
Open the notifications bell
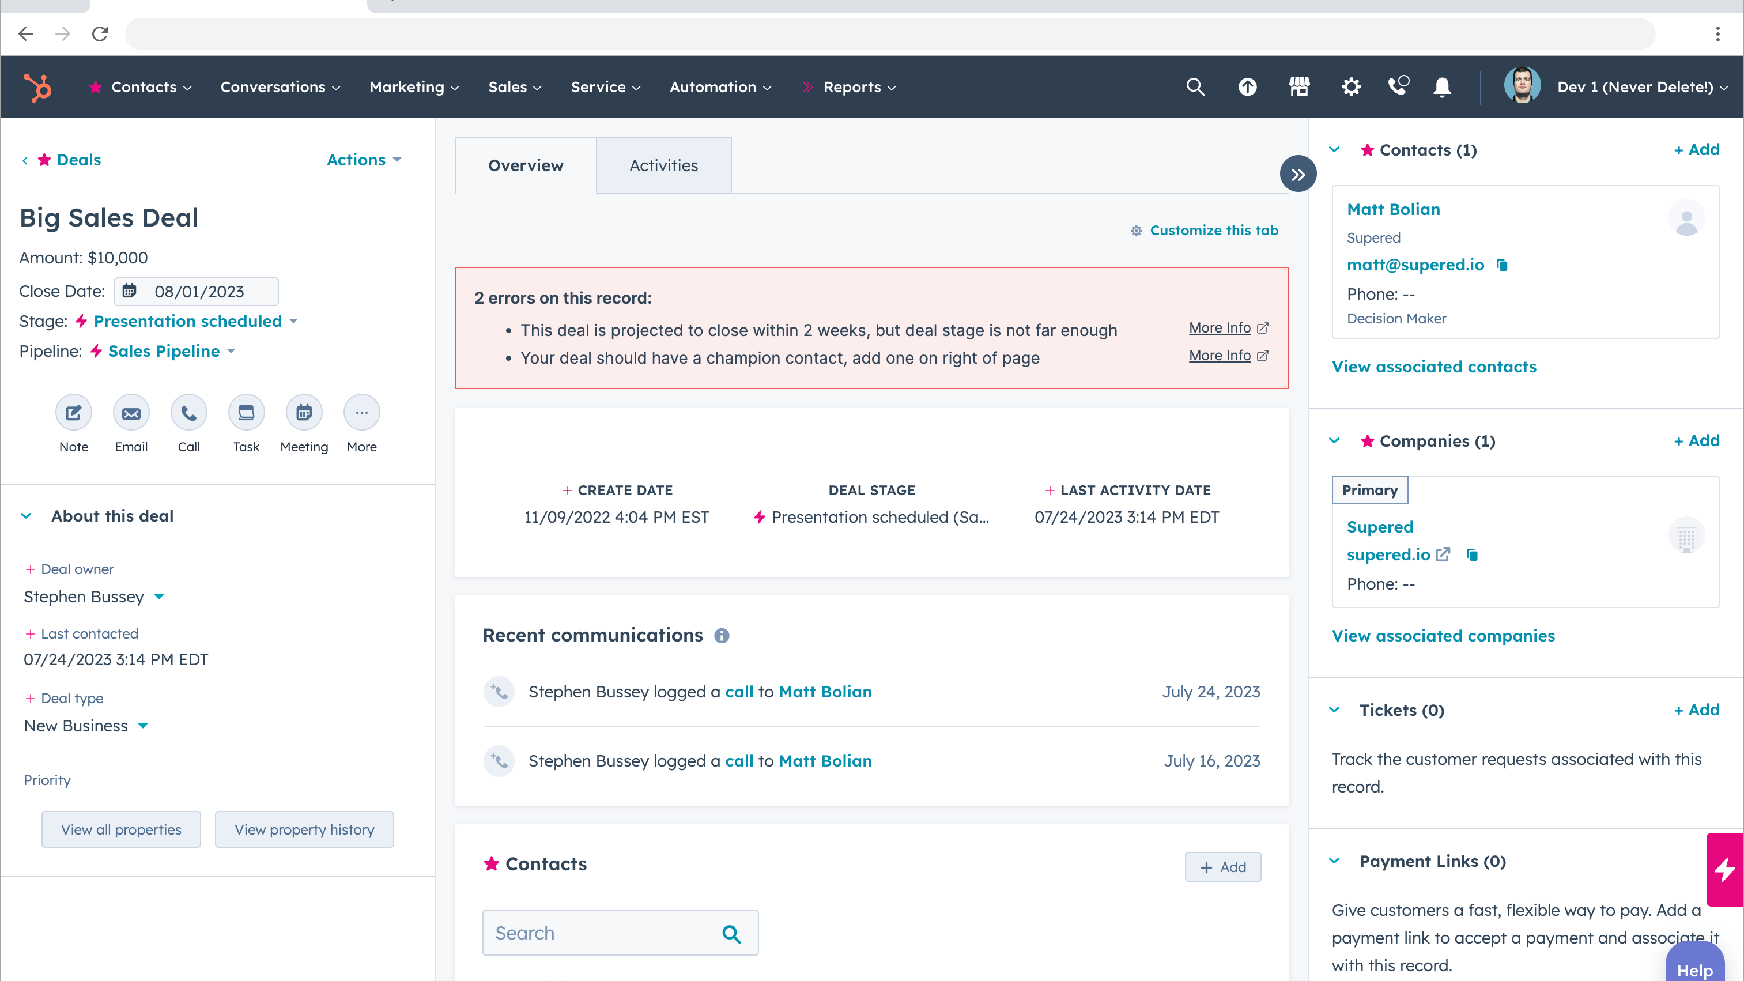1442,88
